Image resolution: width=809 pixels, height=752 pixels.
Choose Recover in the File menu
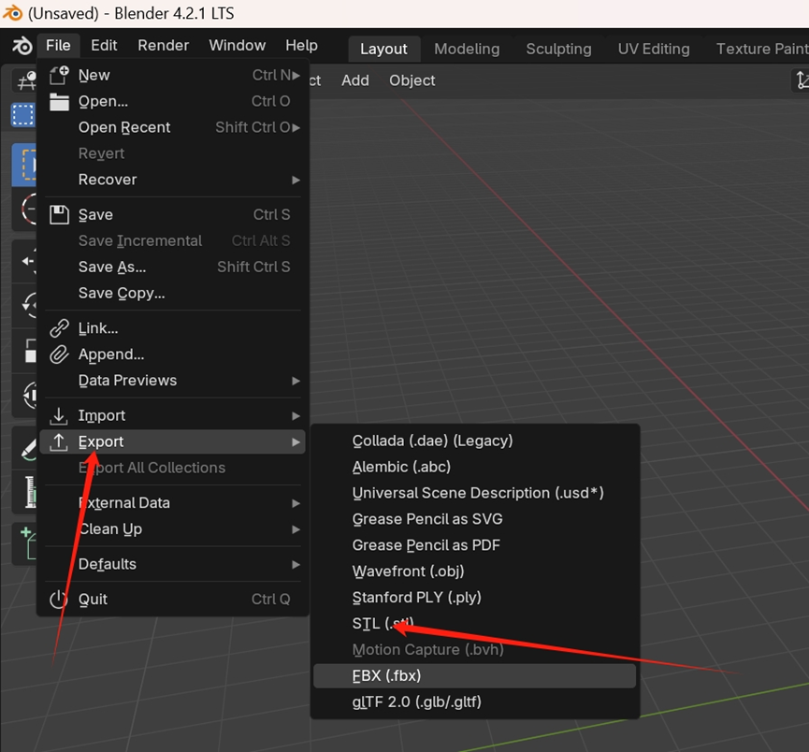pyautogui.click(x=172, y=180)
